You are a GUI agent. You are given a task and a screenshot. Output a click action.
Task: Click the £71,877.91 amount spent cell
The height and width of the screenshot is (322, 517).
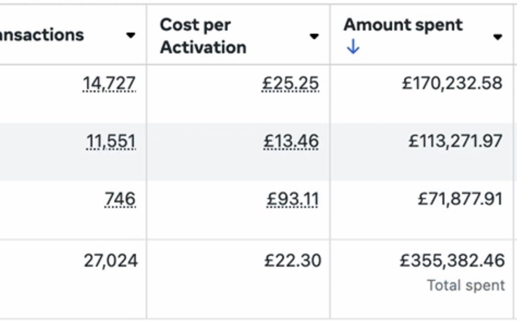point(460,199)
